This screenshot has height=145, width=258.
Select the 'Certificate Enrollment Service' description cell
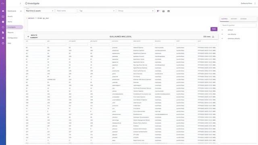click(142, 88)
